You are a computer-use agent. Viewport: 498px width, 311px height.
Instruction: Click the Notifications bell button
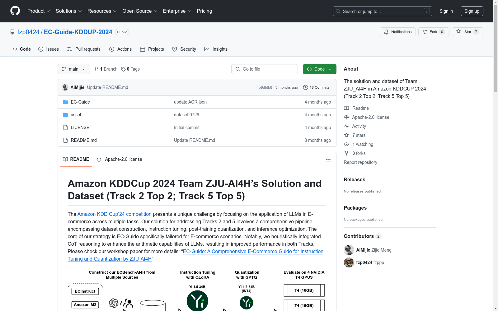(398, 32)
